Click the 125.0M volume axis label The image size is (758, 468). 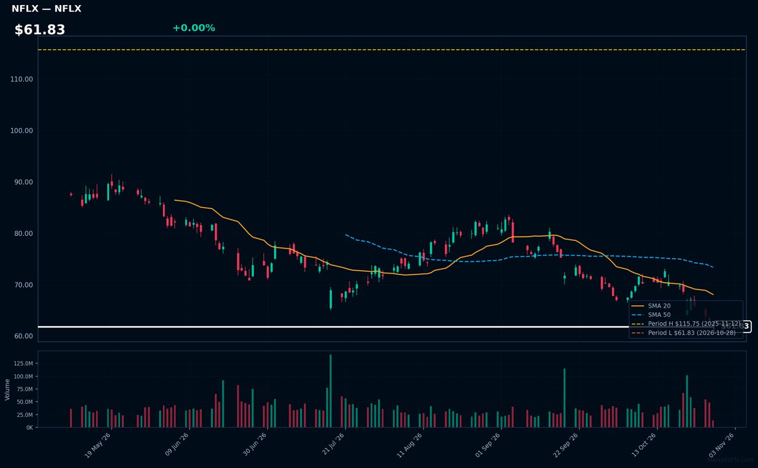[24, 364]
